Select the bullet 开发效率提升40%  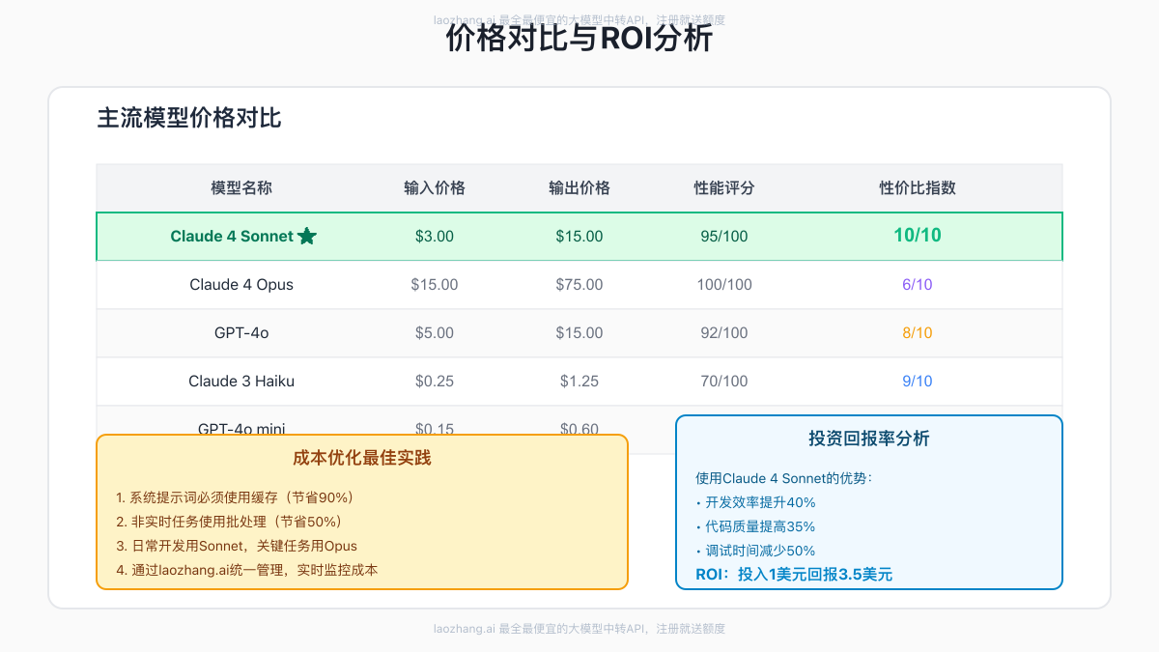[755, 502]
